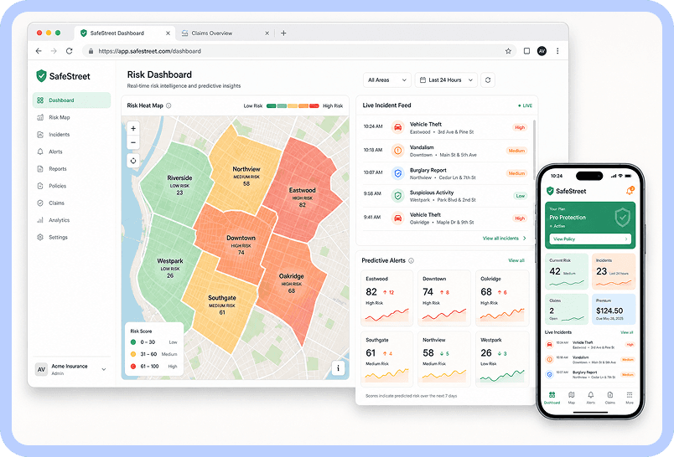674x457 pixels.
Task: Tap View Policy button on phone
Action: [x=590, y=239]
